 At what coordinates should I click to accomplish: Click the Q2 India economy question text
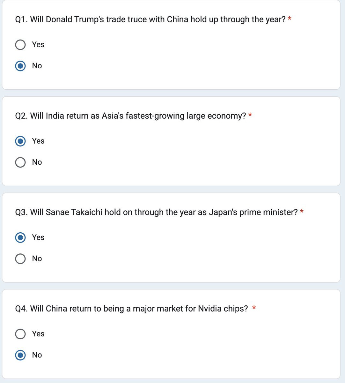[x=131, y=116]
